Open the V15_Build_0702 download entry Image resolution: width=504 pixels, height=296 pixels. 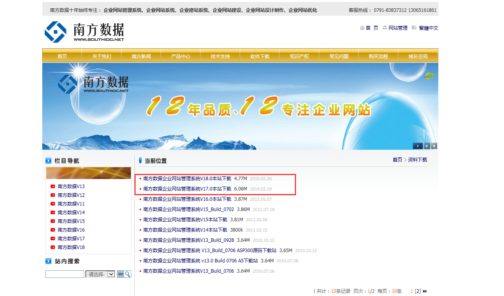pos(189,209)
